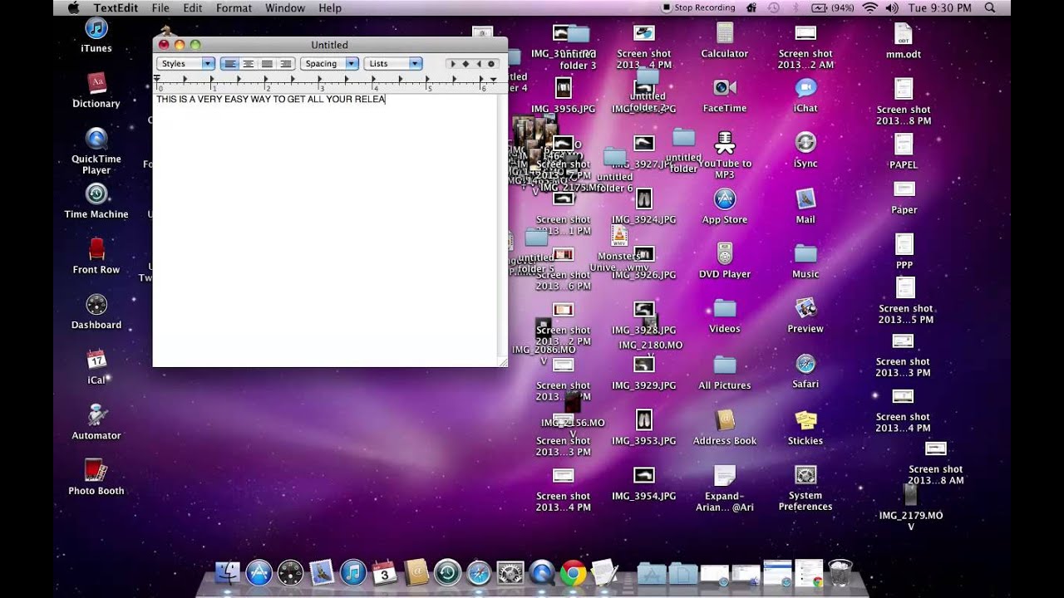Select center text alignment in TextEdit toolbar
This screenshot has height=598, width=1064.
tap(248, 64)
